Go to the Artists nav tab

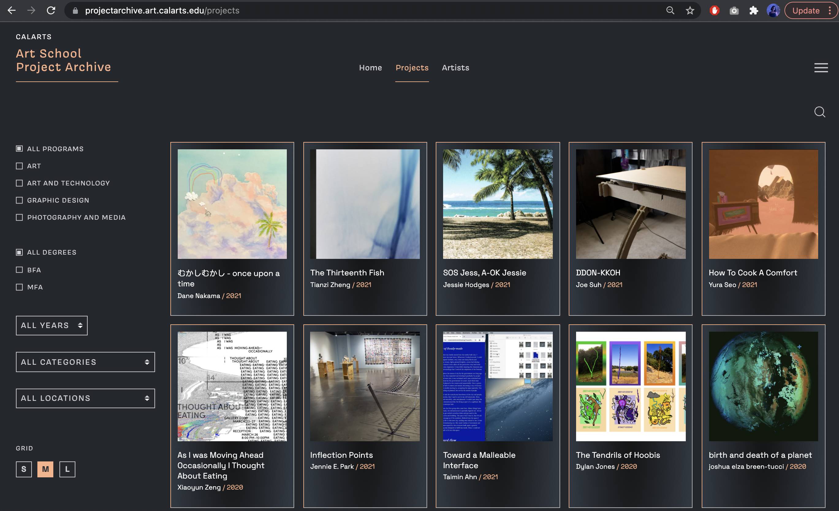[x=455, y=68]
